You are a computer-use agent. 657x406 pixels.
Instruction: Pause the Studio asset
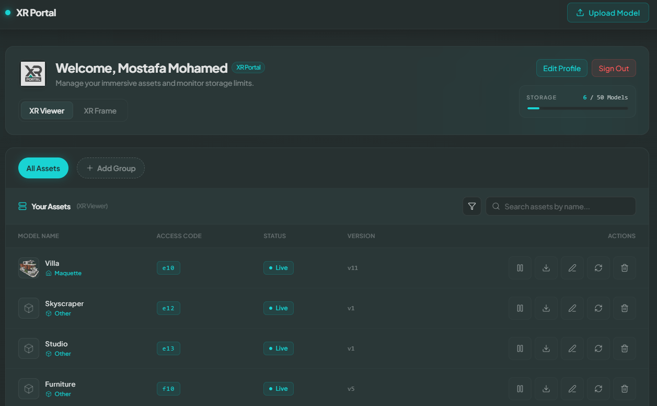(x=520, y=348)
